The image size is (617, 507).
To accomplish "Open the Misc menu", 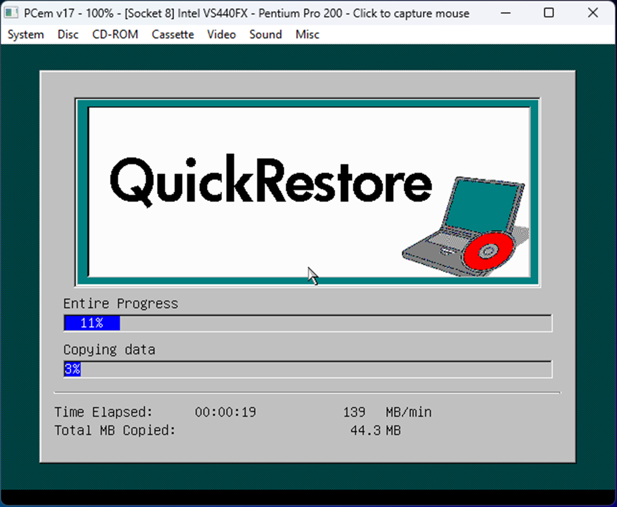I will [x=307, y=34].
